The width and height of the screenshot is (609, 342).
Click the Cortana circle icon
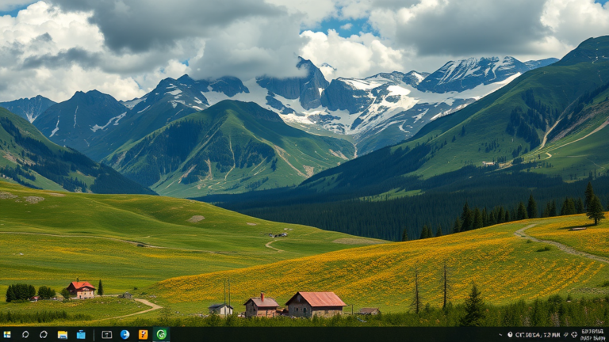tap(44, 335)
